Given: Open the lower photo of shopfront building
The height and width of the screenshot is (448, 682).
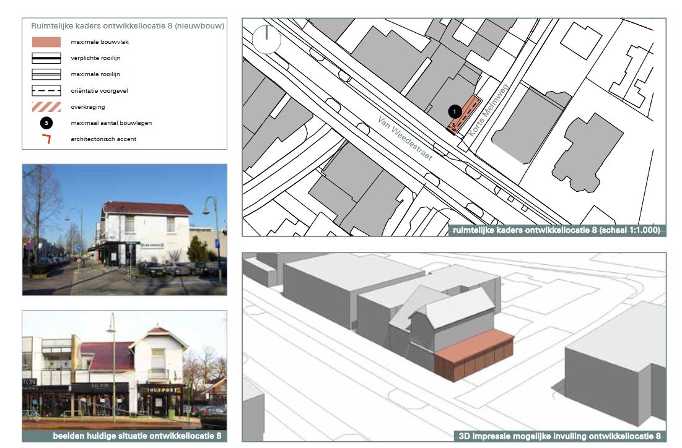Looking at the screenshot, I should 125,370.
